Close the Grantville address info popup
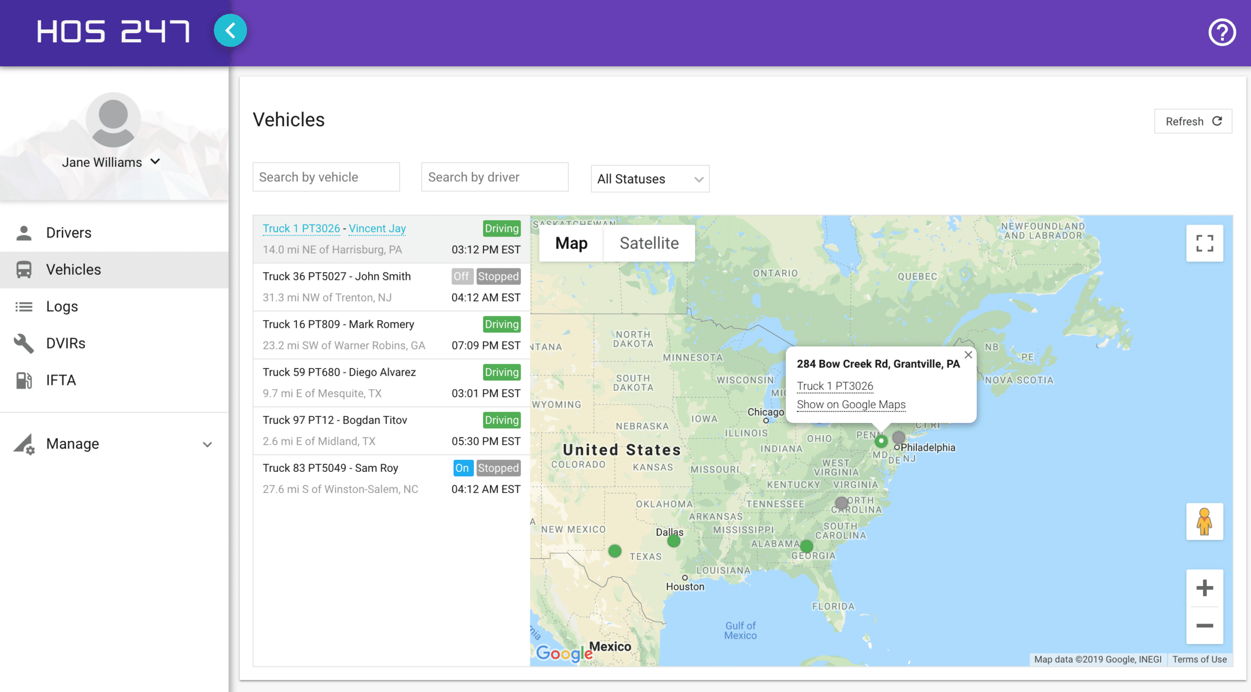This screenshot has height=692, width=1251. click(968, 355)
